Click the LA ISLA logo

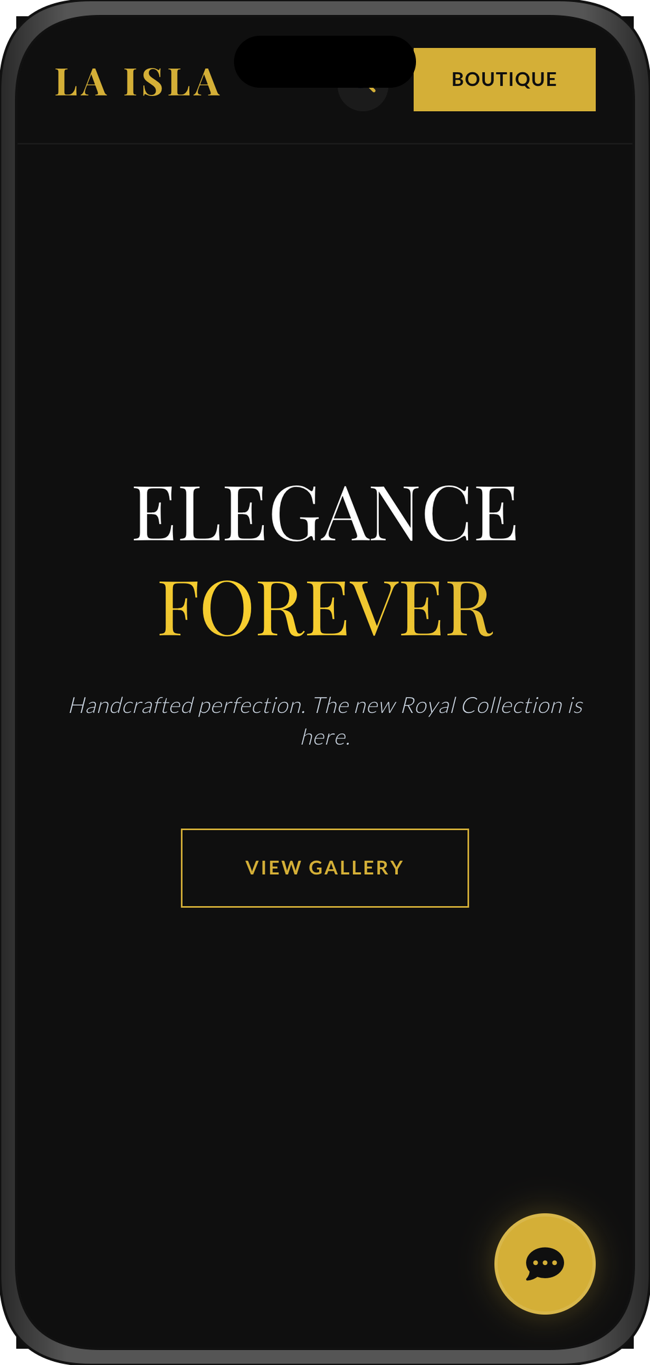coord(137,83)
